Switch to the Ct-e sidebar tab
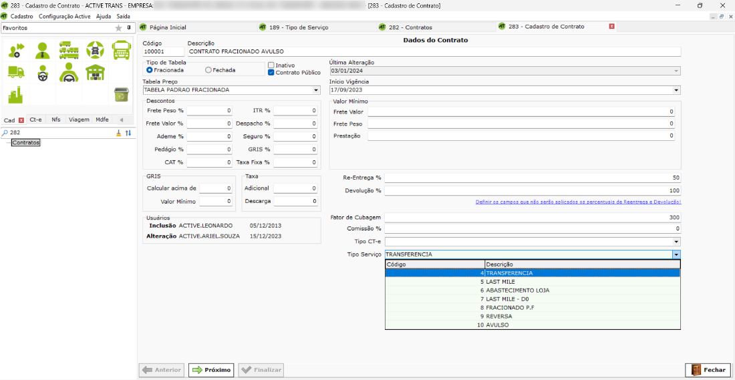The height and width of the screenshot is (380, 735). pos(35,120)
